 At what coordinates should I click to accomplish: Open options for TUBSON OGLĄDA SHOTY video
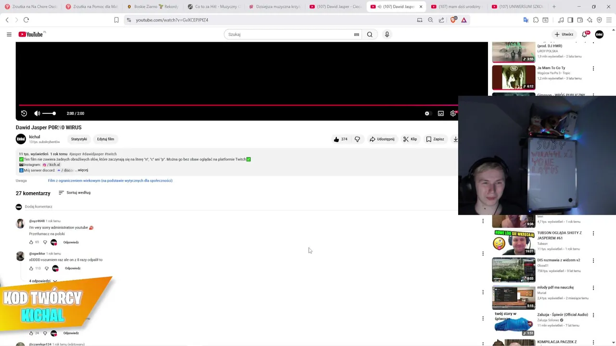593,233
